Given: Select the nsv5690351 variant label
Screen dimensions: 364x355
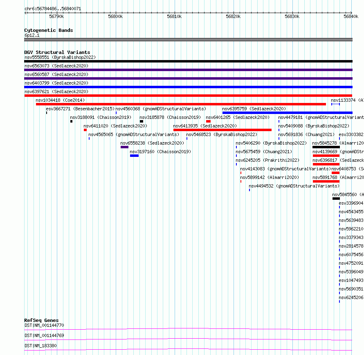Looking at the screenshot, I should point(351,289).
